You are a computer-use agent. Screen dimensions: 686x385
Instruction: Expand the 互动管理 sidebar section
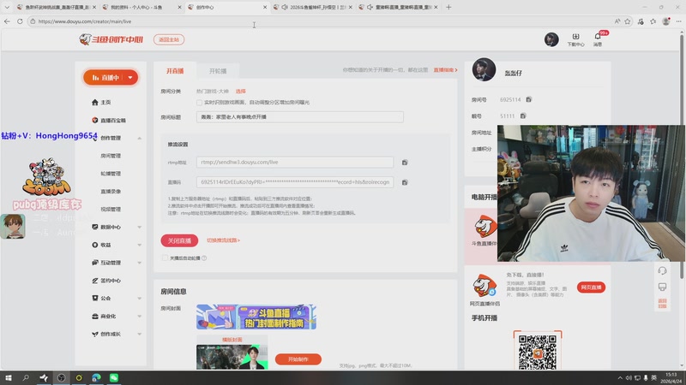coord(139,263)
